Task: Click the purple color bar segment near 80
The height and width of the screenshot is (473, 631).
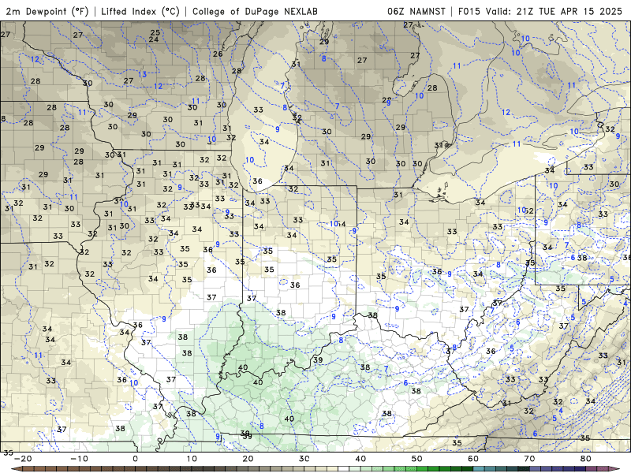Action: pos(592,469)
